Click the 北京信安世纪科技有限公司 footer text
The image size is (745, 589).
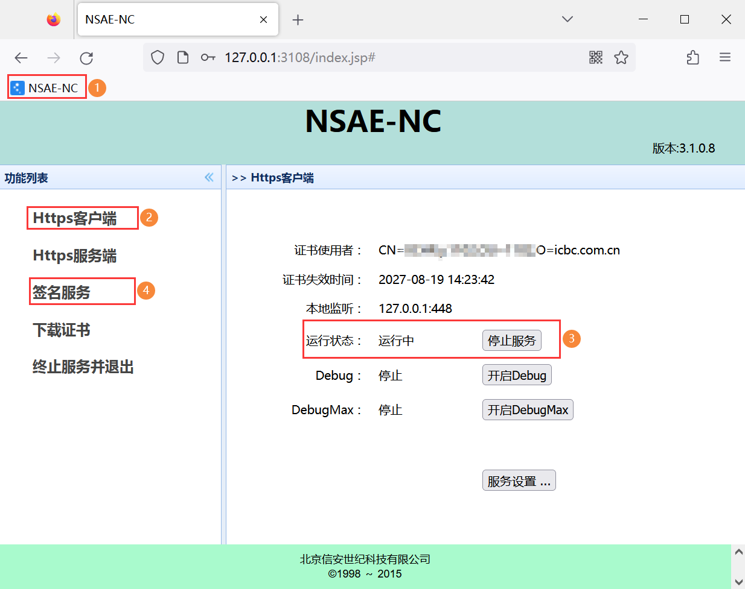[365, 559]
